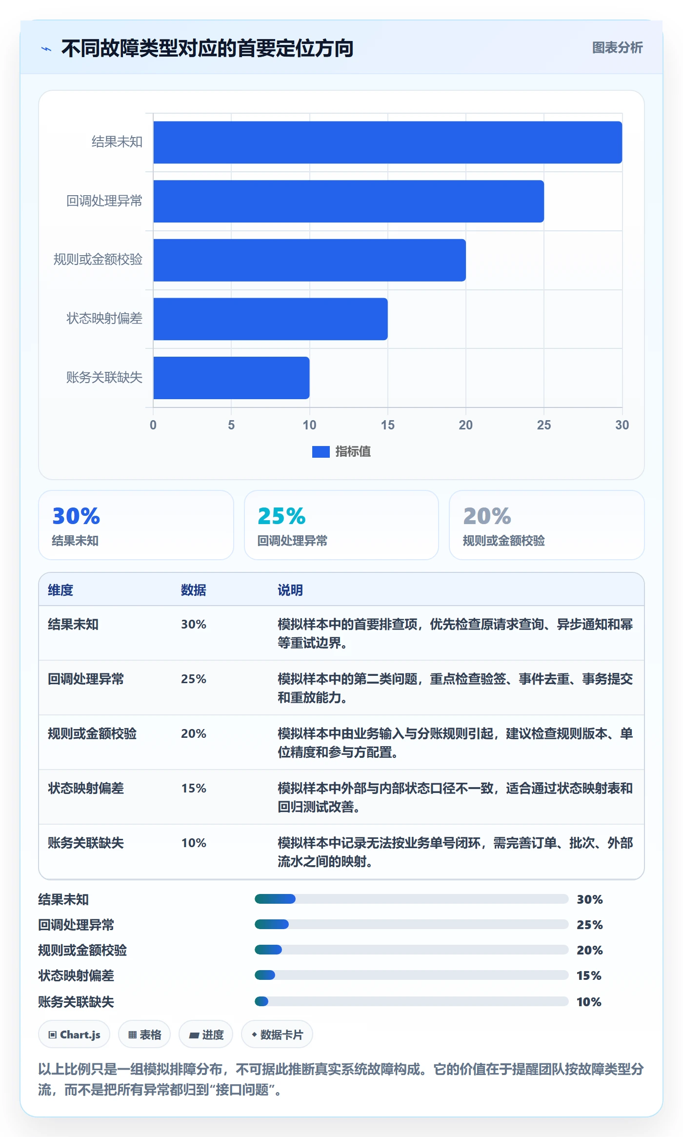Viewport: 683px width, 1137px height.
Task: Click the 指标值 legend label
Action: pos(353,452)
